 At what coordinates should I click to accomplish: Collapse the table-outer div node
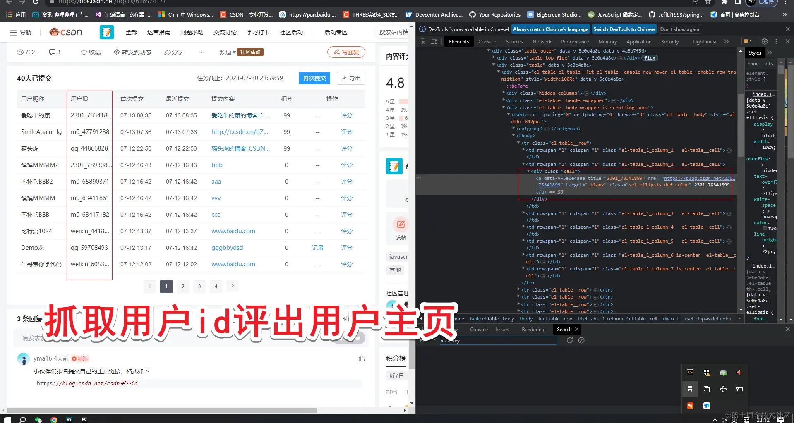(x=489, y=51)
